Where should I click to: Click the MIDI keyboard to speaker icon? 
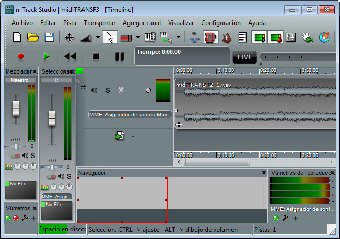pyautogui.click(x=166, y=38)
